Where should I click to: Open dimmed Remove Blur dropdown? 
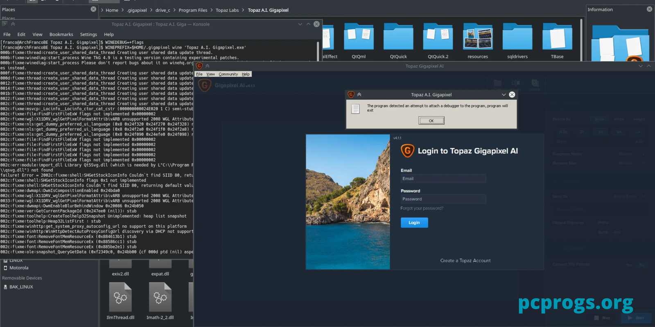coord(632,163)
